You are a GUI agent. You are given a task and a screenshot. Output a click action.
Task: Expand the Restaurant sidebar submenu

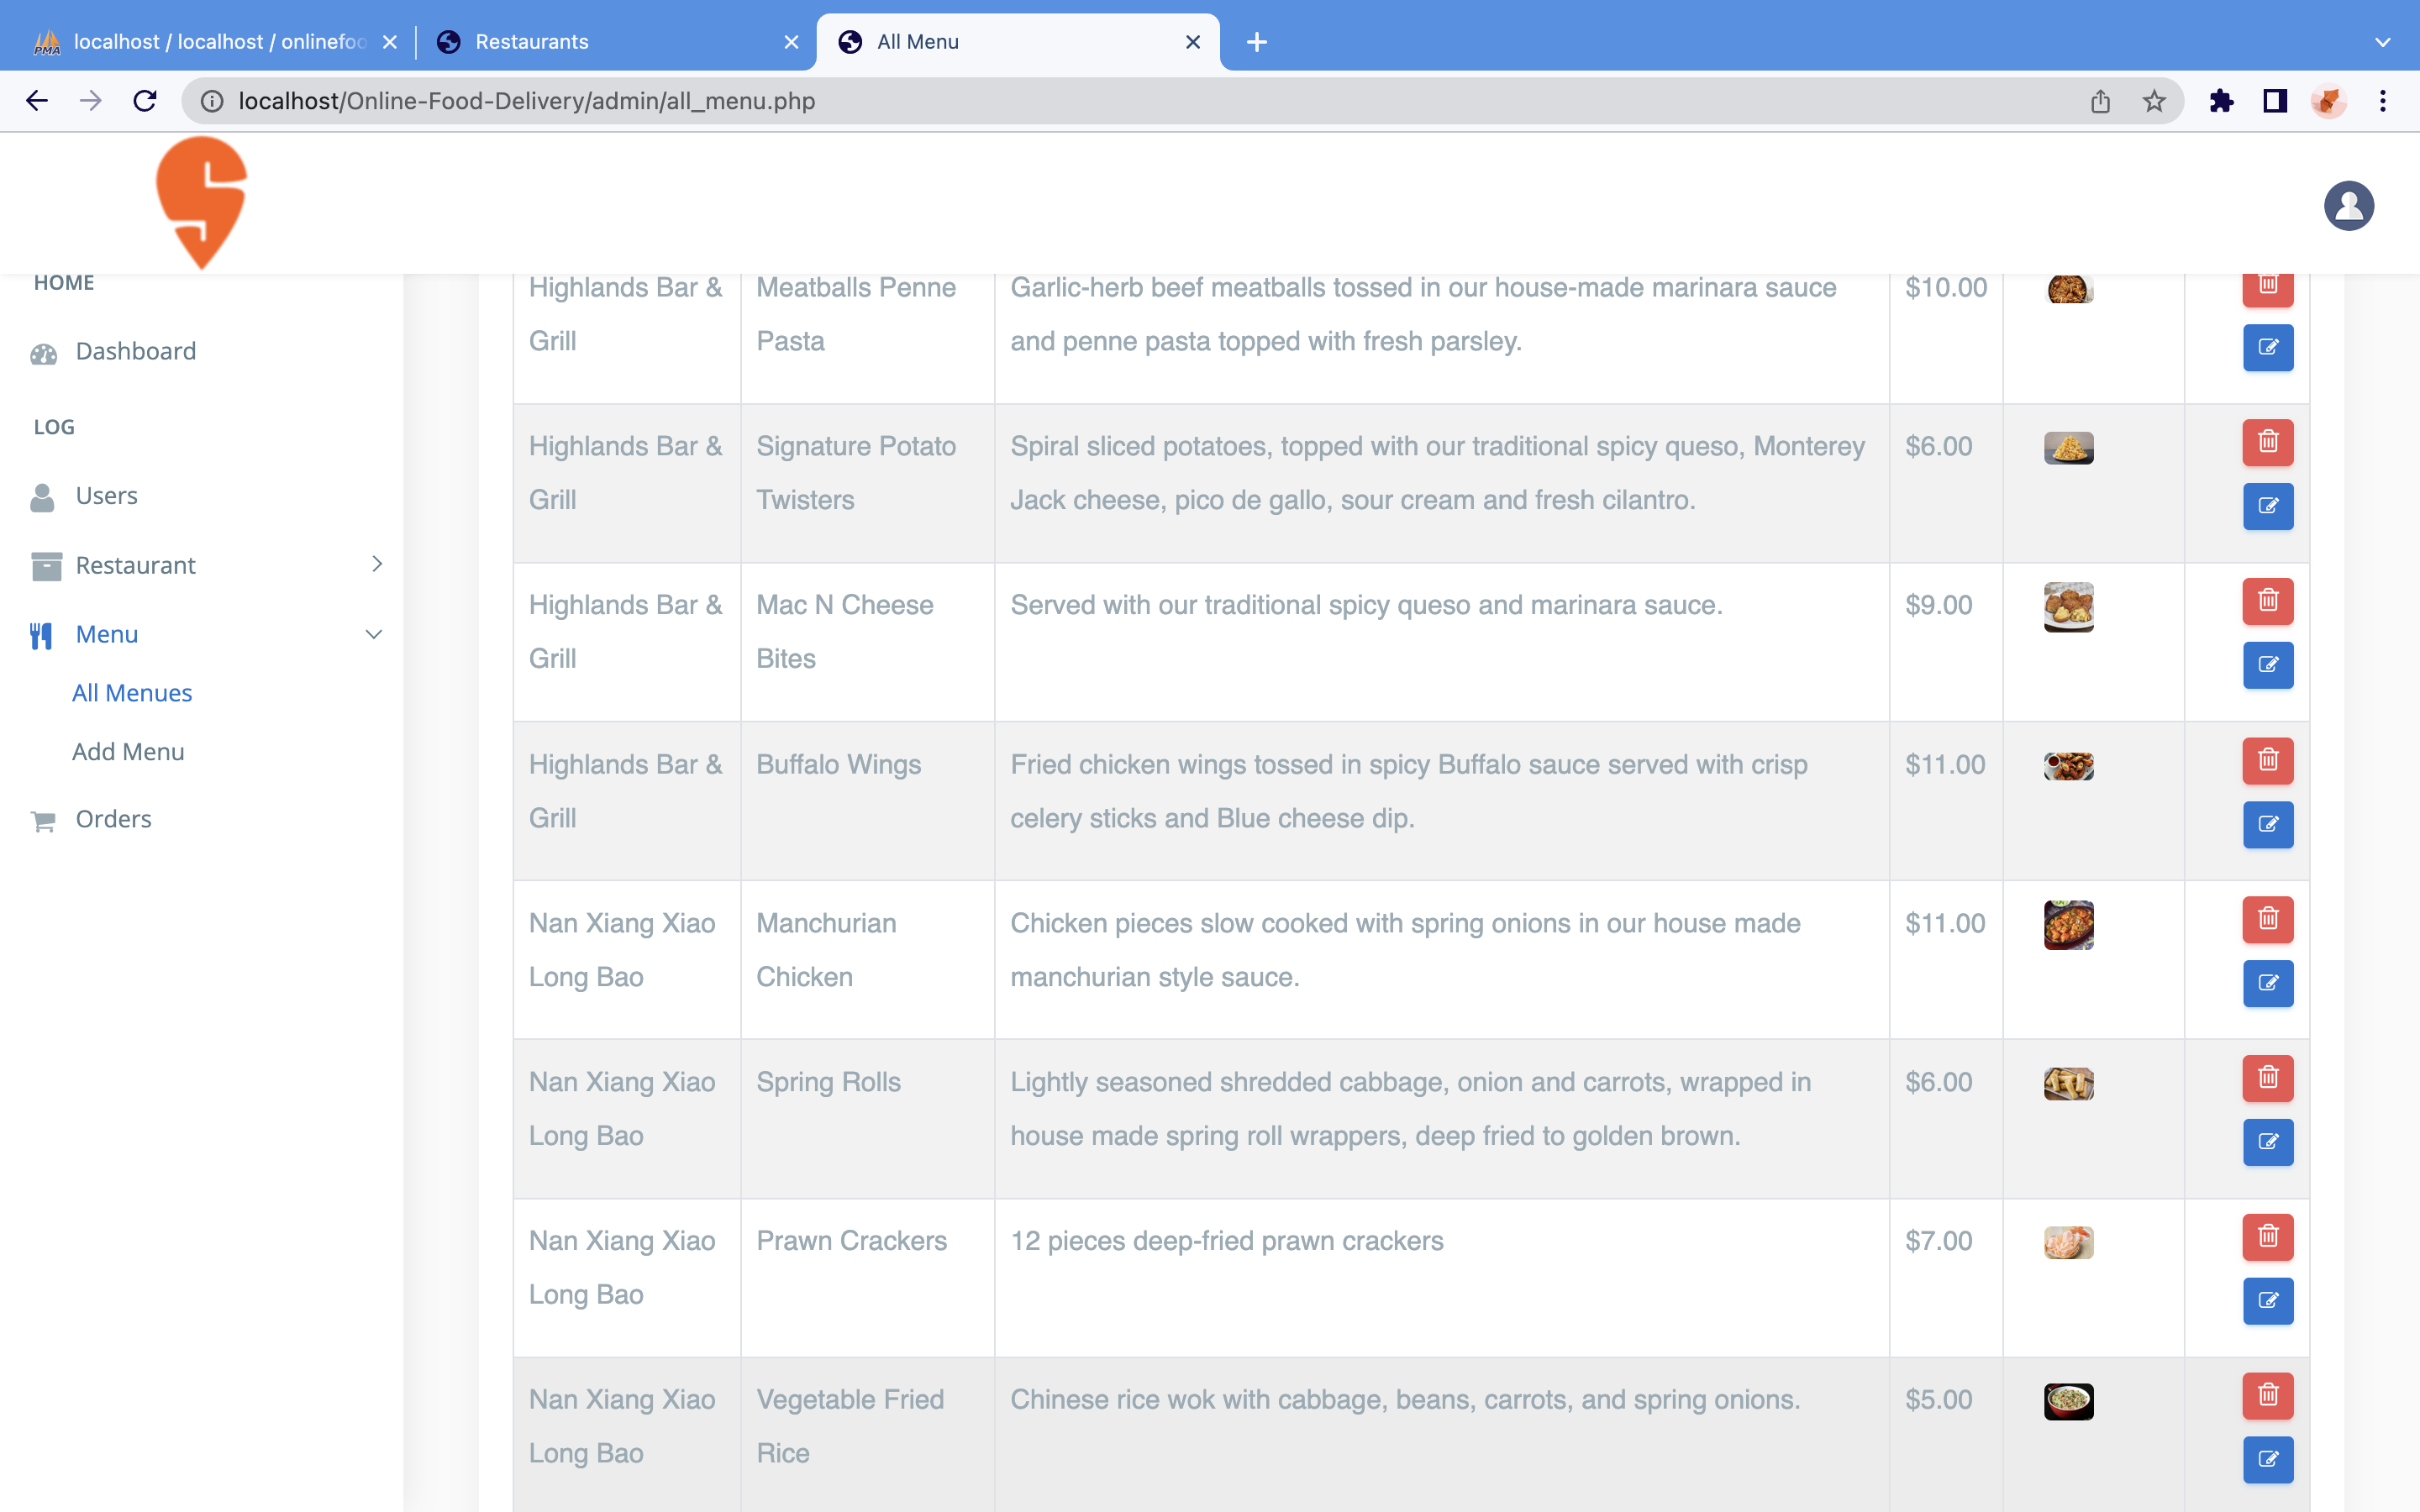coord(377,565)
